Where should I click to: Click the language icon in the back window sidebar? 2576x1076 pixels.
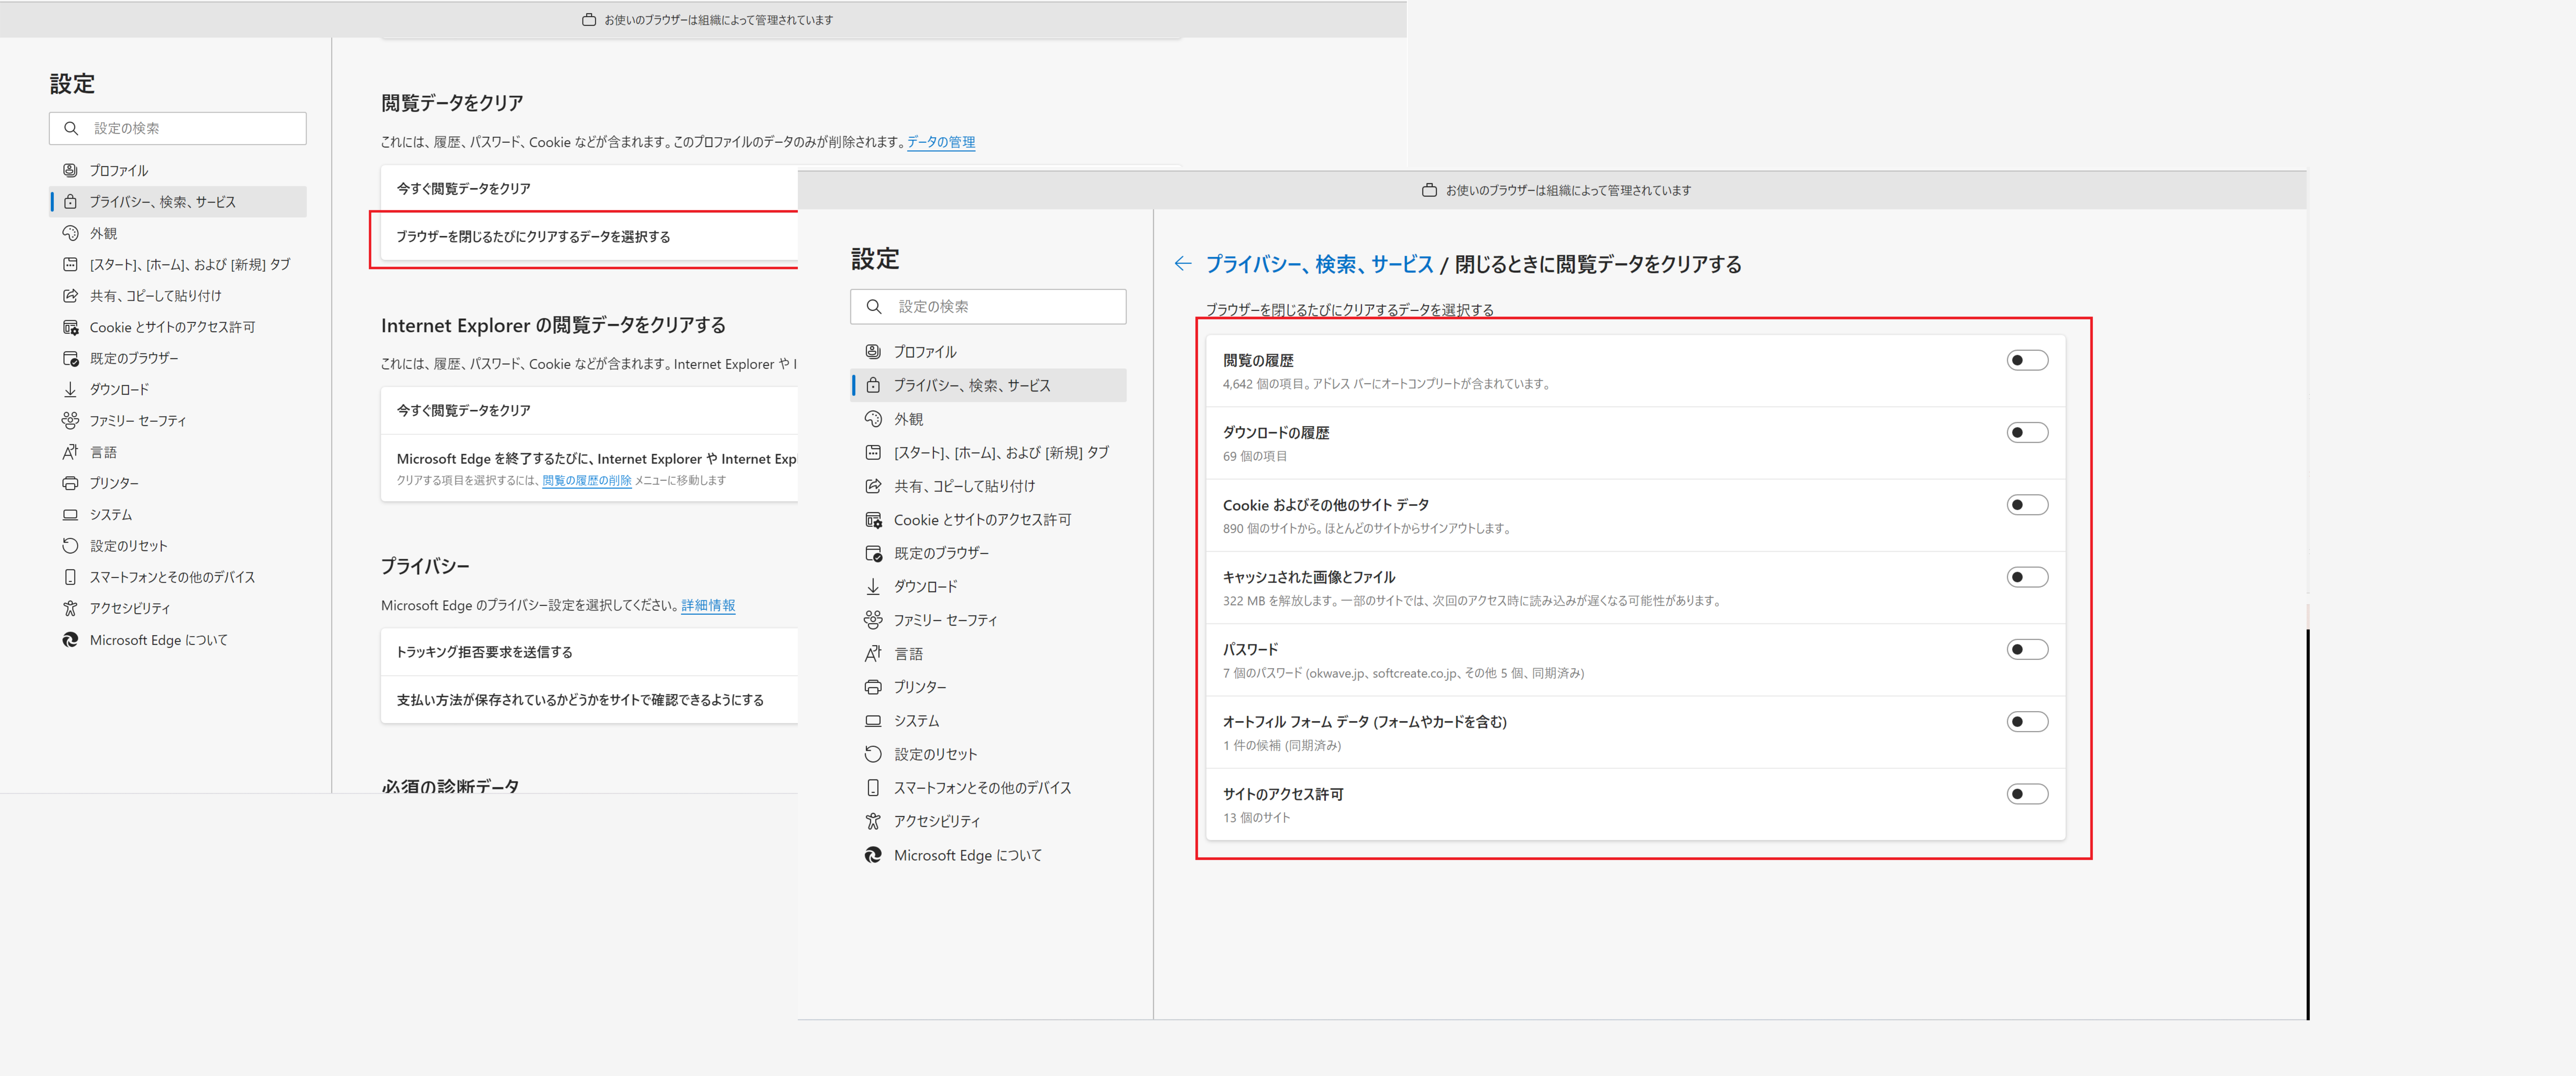click(x=70, y=452)
